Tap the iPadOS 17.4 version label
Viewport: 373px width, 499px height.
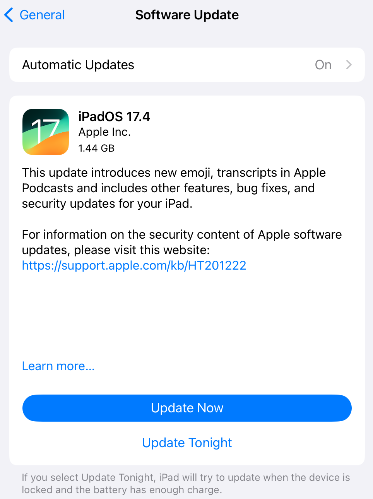coord(114,116)
